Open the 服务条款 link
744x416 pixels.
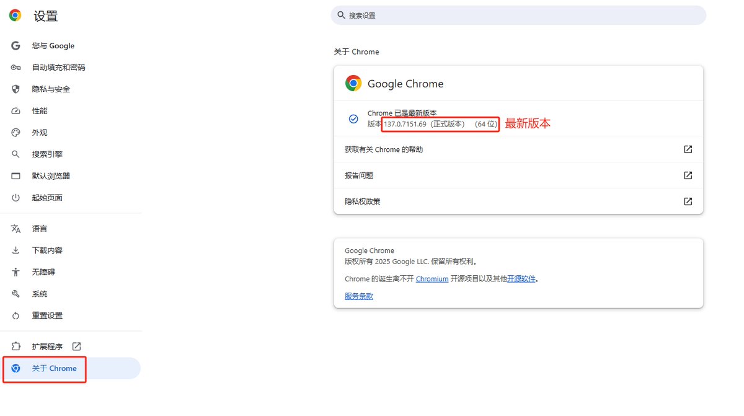click(359, 296)
